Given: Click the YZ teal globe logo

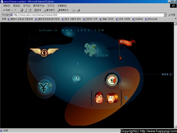Looking at the screenshot, I should pos(45,87).
